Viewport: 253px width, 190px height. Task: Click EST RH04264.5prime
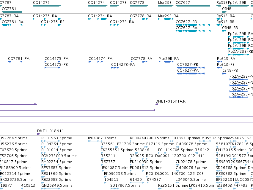(56, 144)
